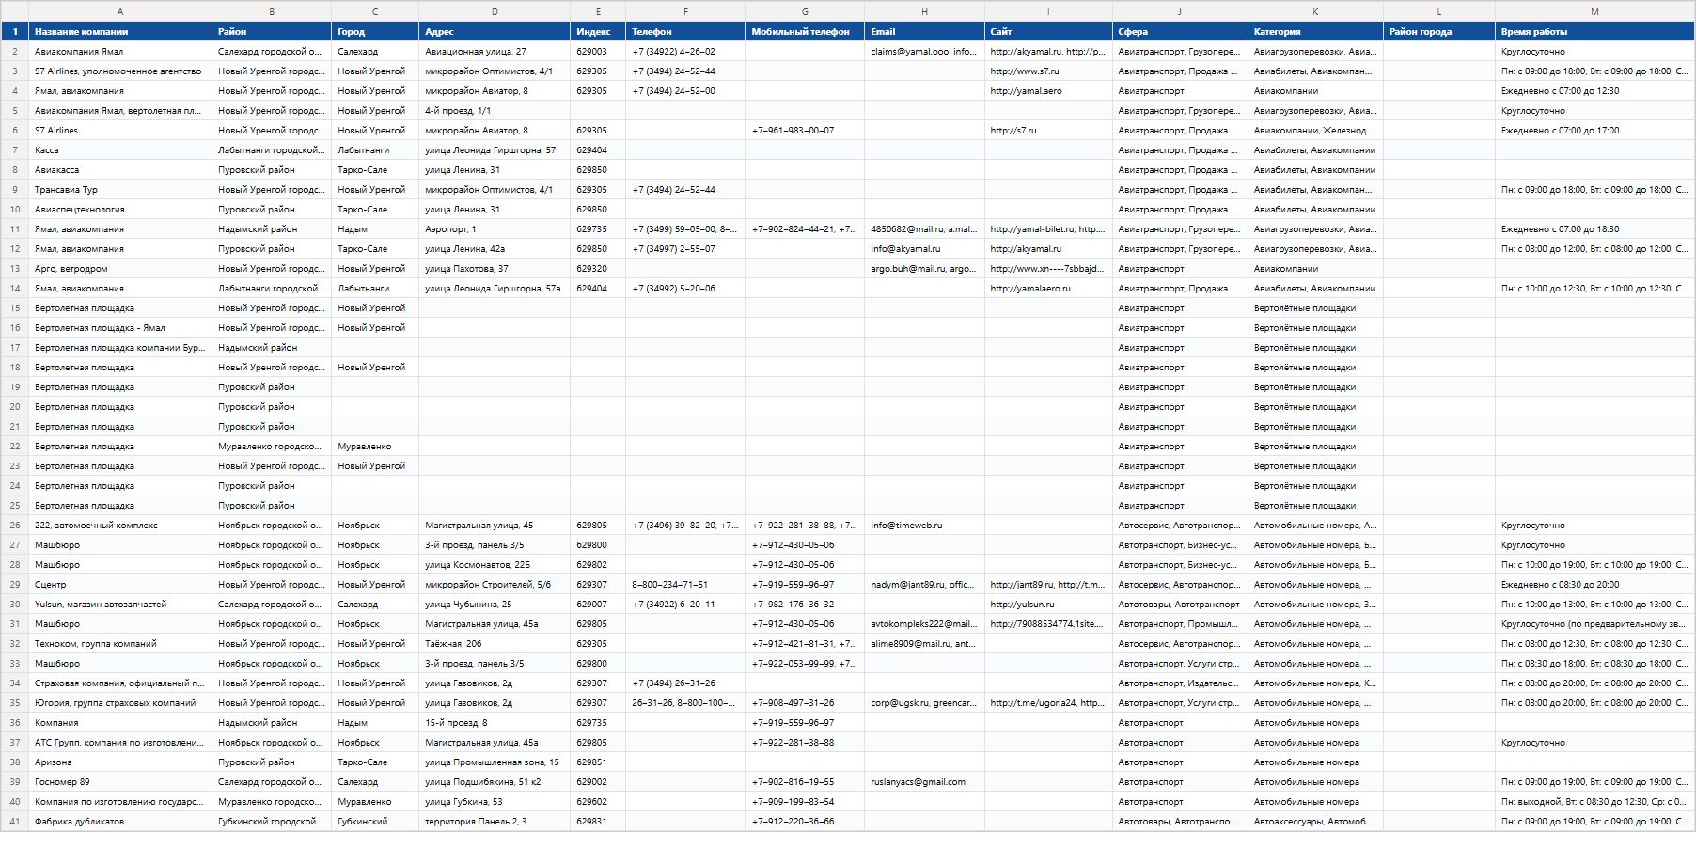The image size is (1696, 848).
Task: Select the 'Ежедневно с 07:00 до 18:30' cell
Action: pos(1594,229)
